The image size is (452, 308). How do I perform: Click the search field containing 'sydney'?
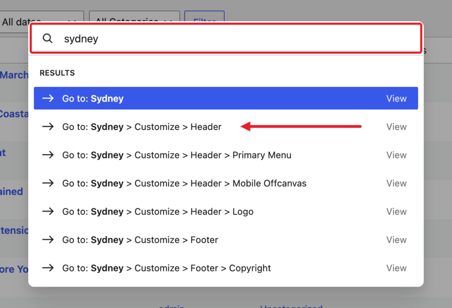[226, 38]
